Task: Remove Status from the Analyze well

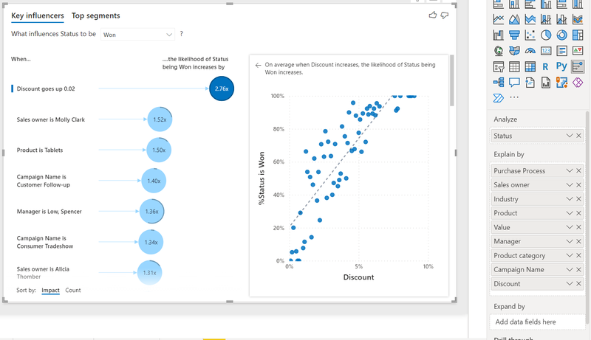Action: pos(578,136)
